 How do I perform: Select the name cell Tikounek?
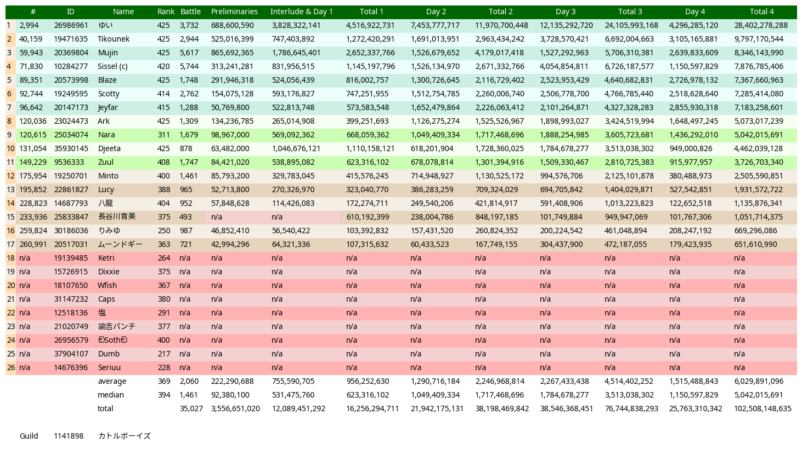pyautogui.click(x=114, y=39)
